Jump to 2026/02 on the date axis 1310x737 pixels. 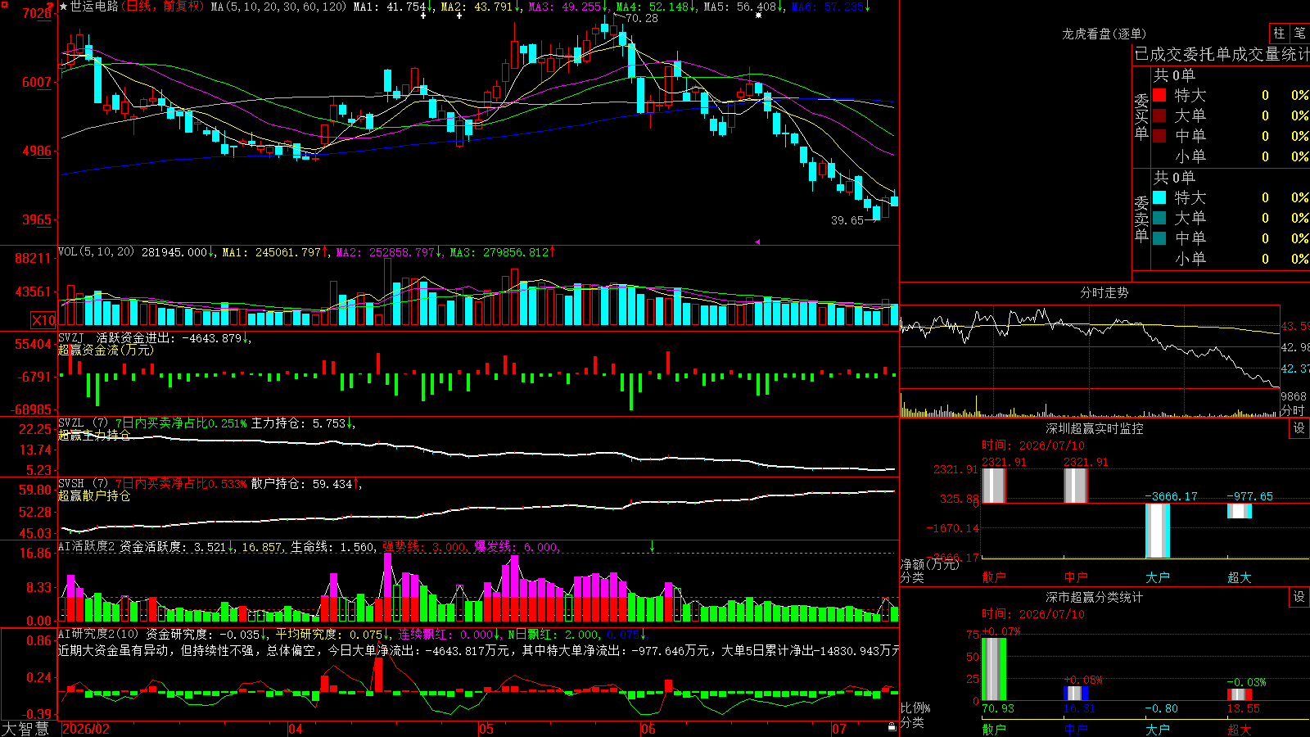point(86,729)
